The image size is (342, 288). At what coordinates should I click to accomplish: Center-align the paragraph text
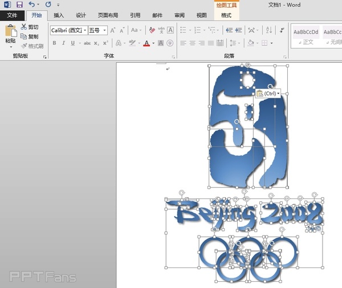point(193,43)
